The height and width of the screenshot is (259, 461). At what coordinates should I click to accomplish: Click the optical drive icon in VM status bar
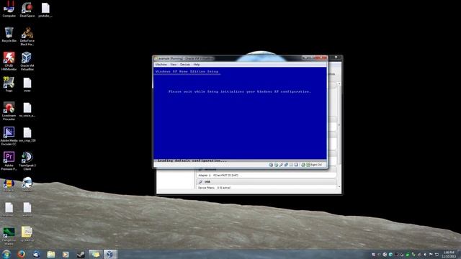(x=276, y=165)
